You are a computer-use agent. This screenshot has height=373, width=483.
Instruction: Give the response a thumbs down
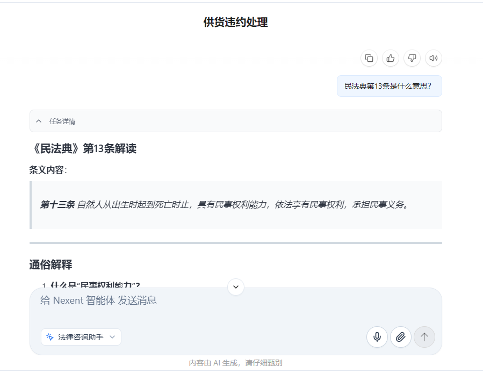pyautogui.click(x=412, y=58)
